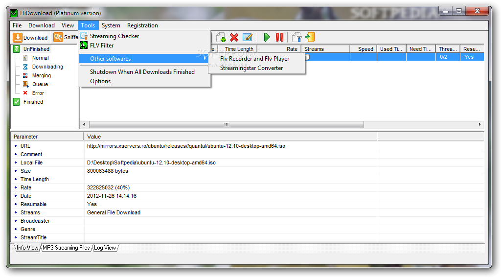Open the Registration menu
Screen dimensions: 502x278
click(142, 25)
